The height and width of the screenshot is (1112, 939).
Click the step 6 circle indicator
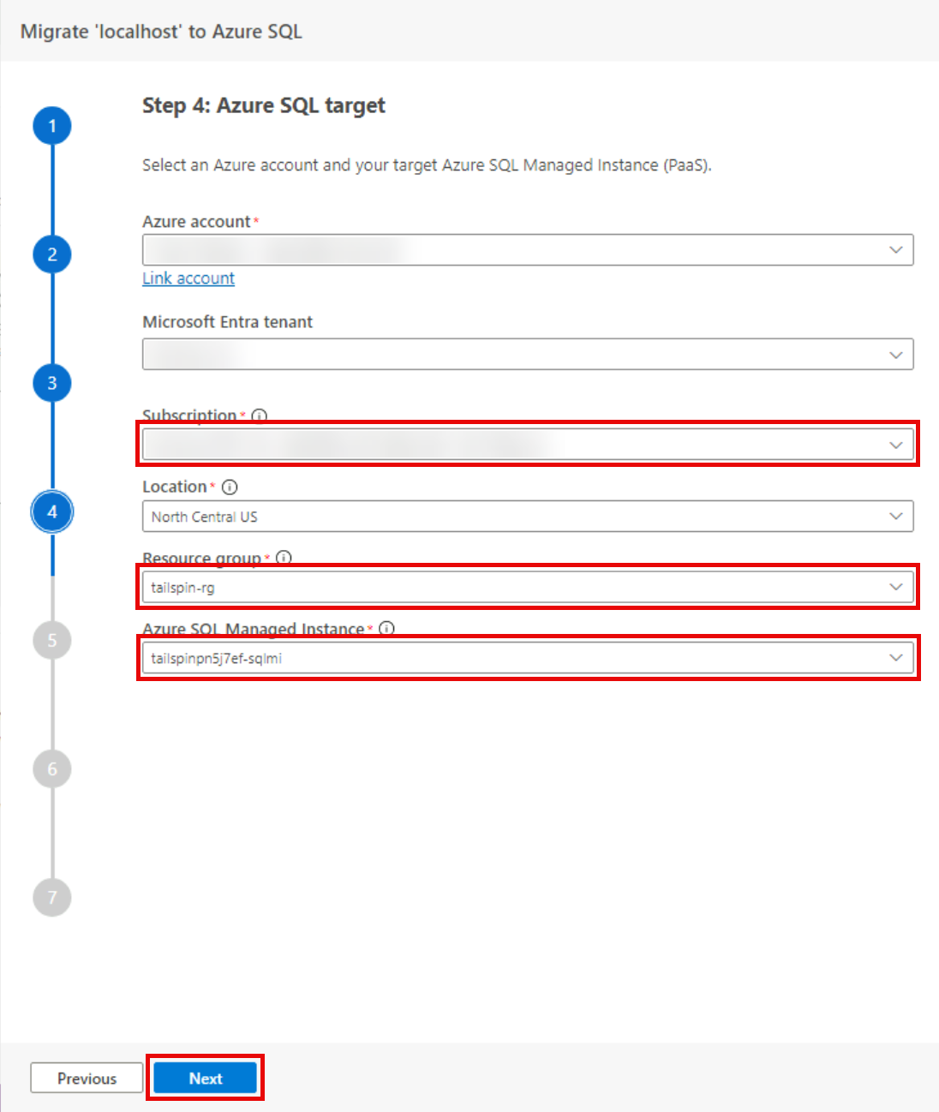pyautogui.click(x=52, y=768)
